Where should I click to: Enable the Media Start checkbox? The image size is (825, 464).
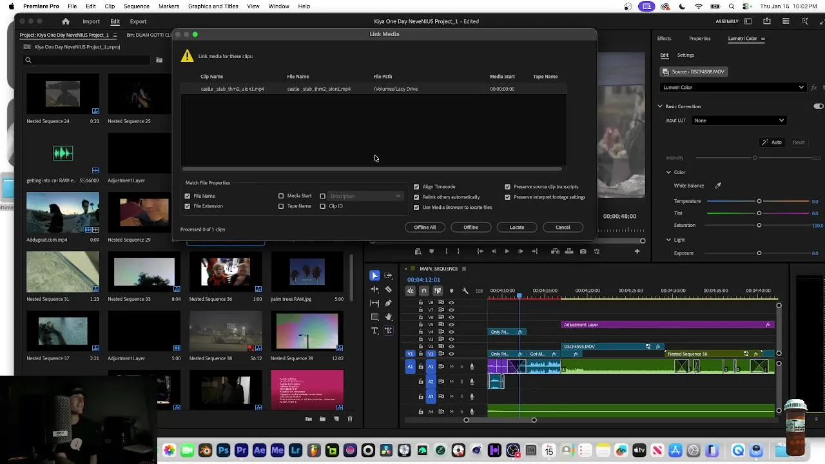(x=281, y=196)
